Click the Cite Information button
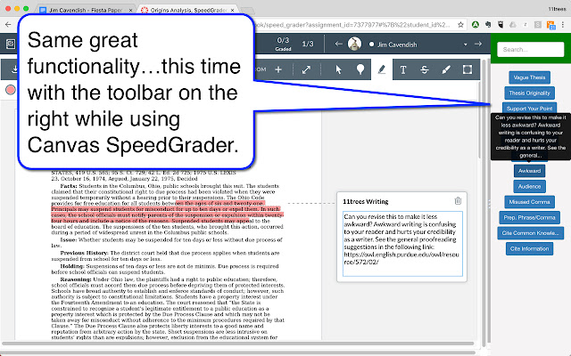Screen dimensions: 571x356 pyautogui.click(x=529, y=248)
